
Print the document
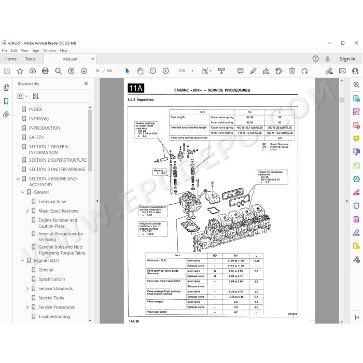[x=46, y=71]
